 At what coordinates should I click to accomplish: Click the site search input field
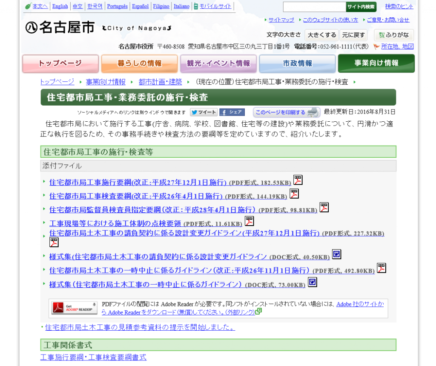314,7
